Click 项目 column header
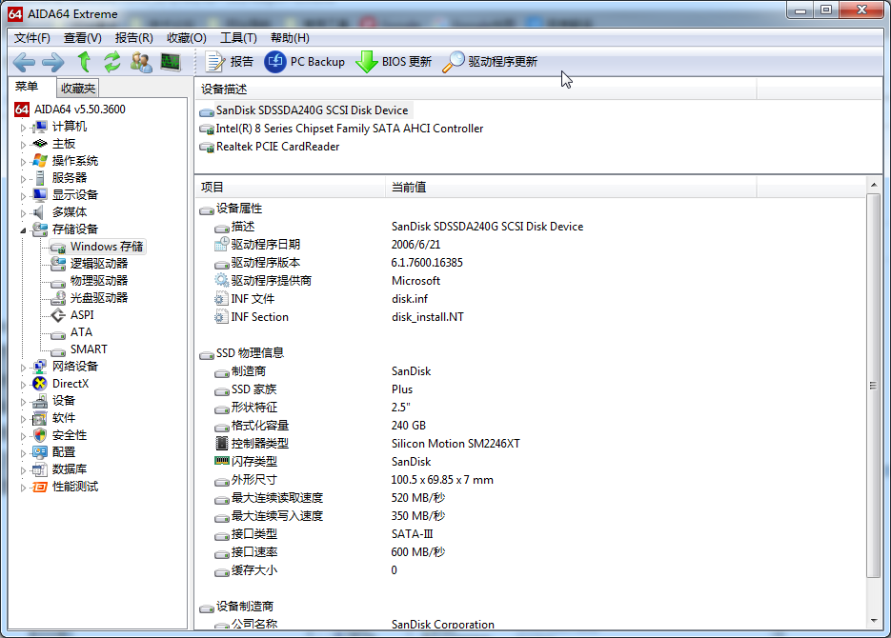The width and height of the screenshot is (891, 638). [291, 188]
